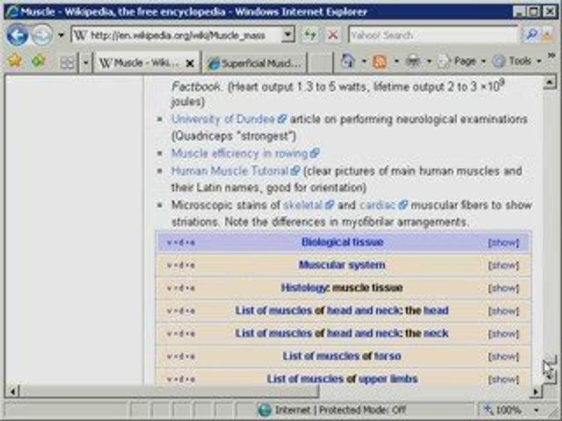562x421 pixels.
Task: Click the Print toolbar icon
Action: click(x=413, y=61)
